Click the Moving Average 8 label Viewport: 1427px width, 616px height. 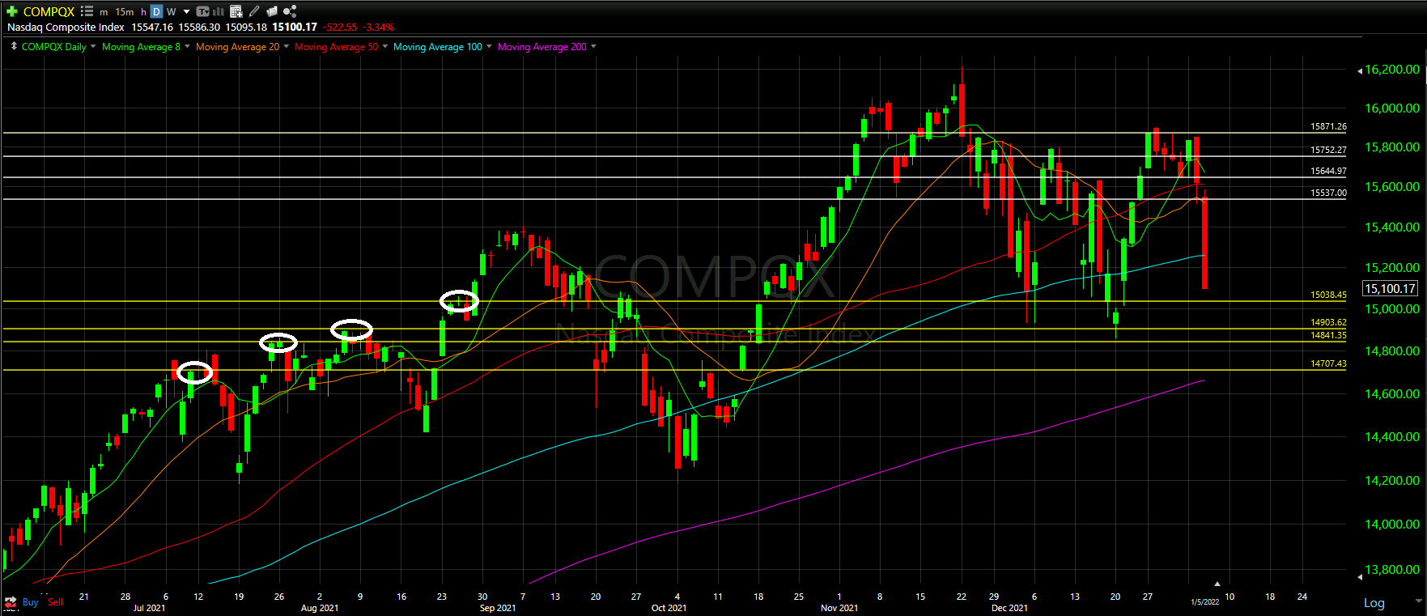click(141, 47)
